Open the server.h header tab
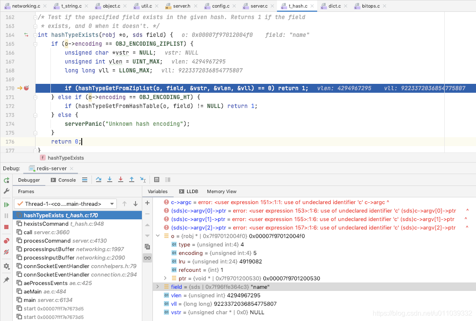The width and height of the screenshot is (476, 321). click(182, 6)
